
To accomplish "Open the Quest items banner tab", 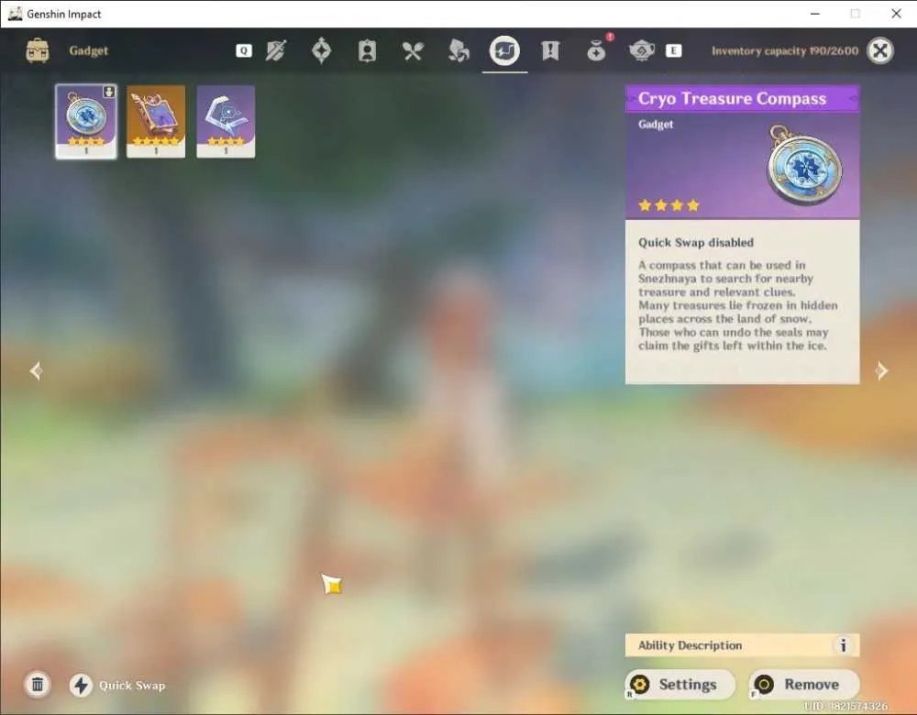I will coord(549,50).
